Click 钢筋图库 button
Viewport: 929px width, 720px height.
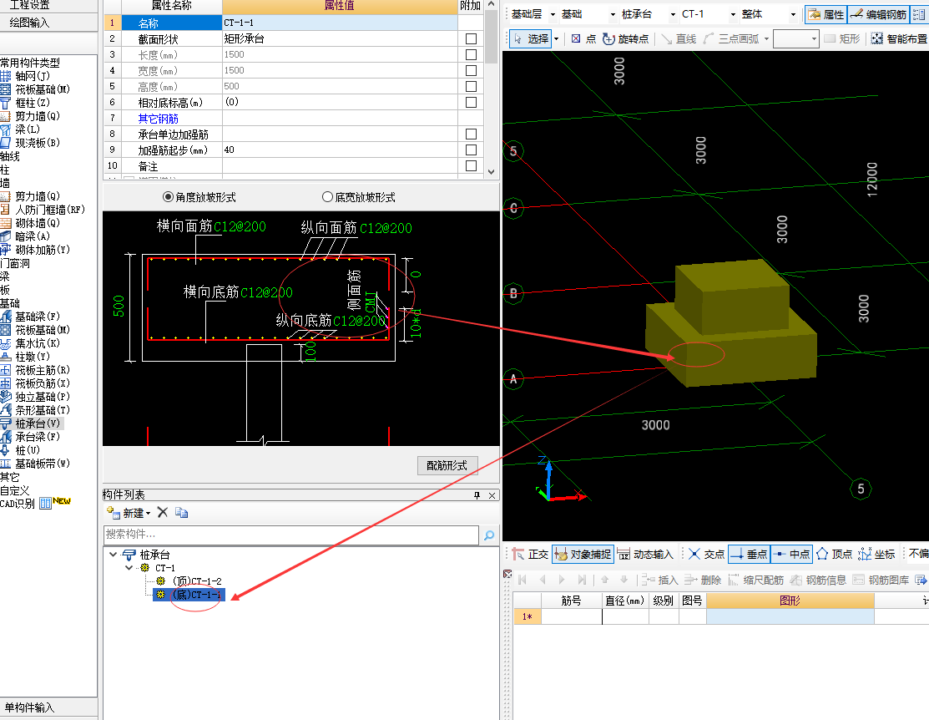click(881, 580)
